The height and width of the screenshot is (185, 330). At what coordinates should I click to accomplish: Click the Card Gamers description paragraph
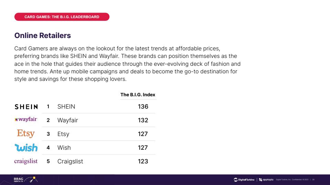(127, 63)
